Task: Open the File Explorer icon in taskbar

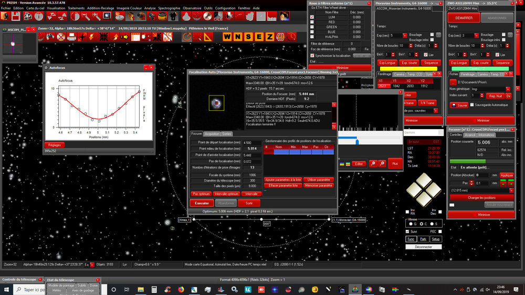Action: tap(141, 289)
